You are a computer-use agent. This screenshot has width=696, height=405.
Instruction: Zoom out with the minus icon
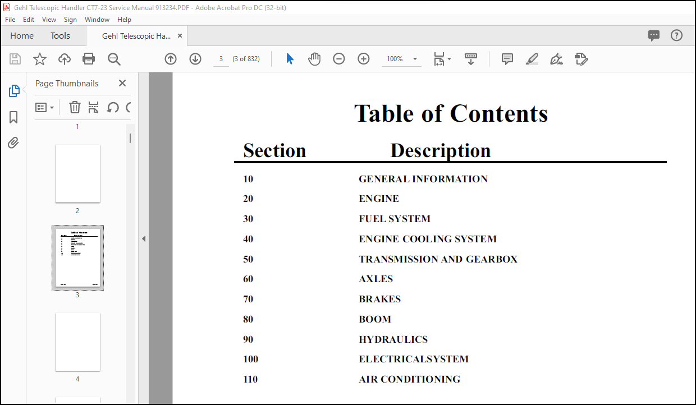(x=339, y=59)
